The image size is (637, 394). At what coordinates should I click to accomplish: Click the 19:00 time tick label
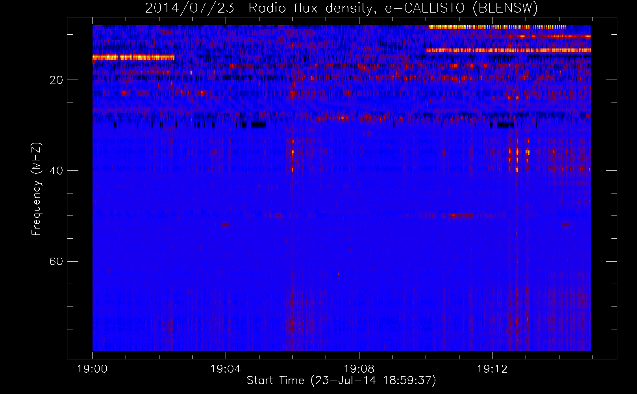tap(93, 369)
